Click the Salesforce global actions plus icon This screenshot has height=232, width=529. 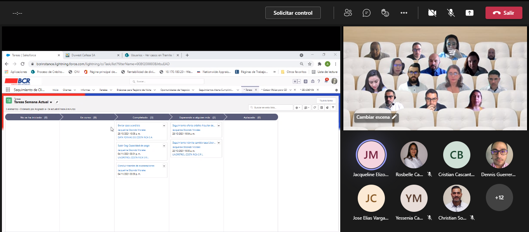(306, 81)
